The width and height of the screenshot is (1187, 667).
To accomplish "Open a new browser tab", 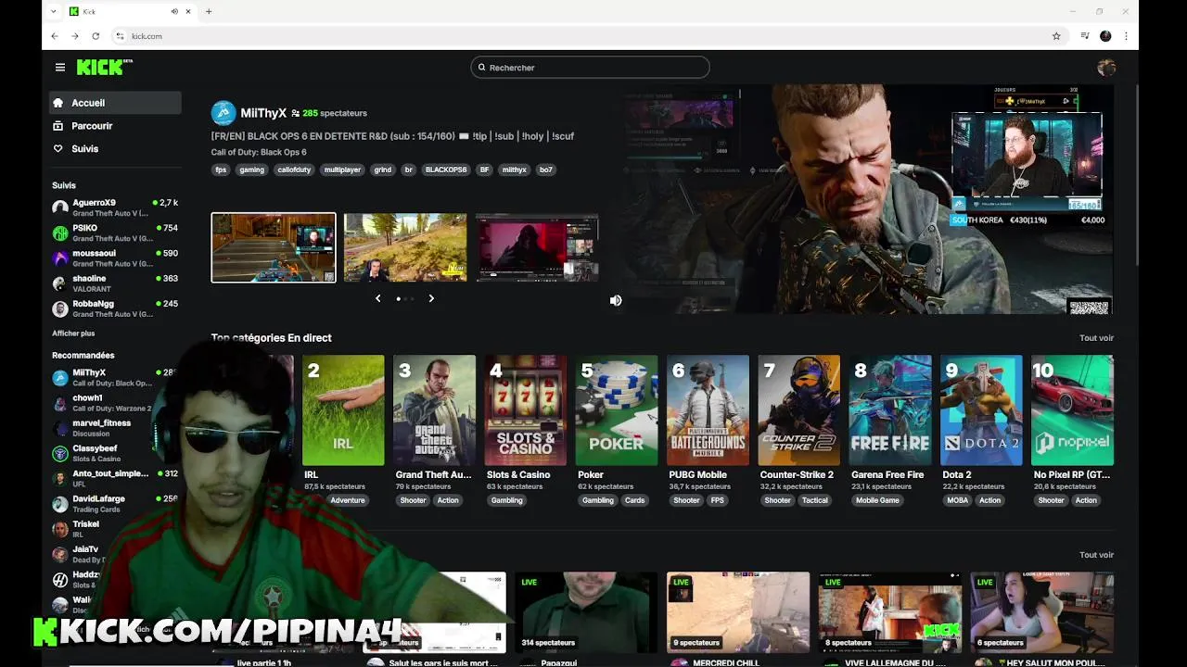I will click(209, 11).
